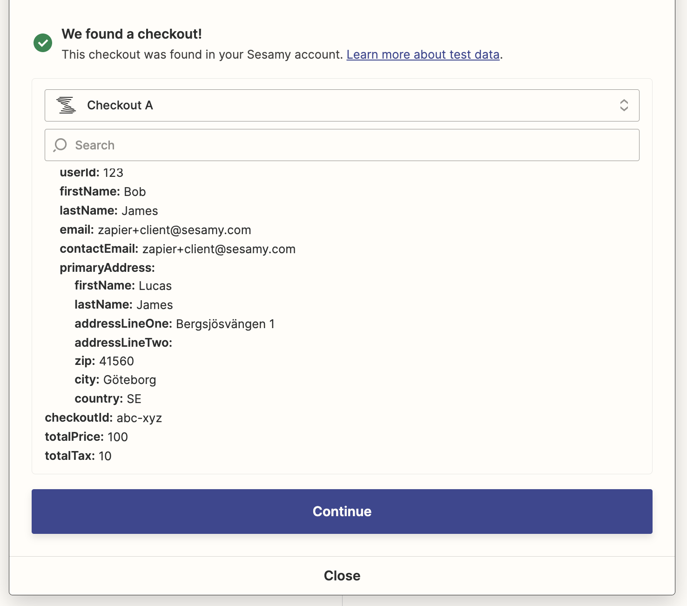Screen dimensions: 687x606
Task: Select the 'country: SE' row
Action: pyautogui.click(x=108, y=399)
